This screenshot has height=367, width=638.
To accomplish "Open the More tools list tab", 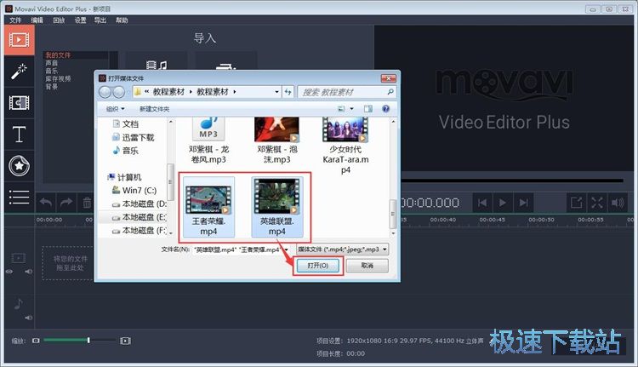I will coord(19,198).
